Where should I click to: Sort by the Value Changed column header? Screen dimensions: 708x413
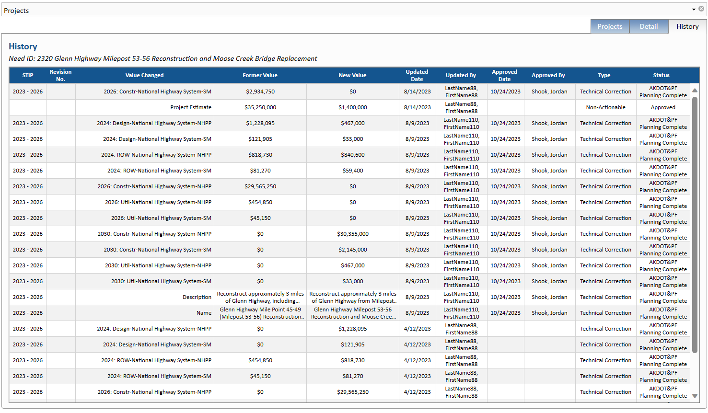tap(144, 75)
